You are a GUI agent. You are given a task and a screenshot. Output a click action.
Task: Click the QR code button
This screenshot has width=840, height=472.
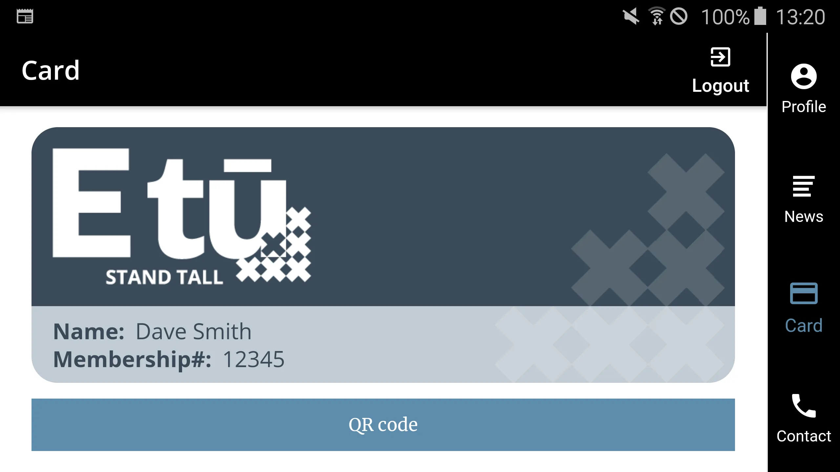coord(383,424)
